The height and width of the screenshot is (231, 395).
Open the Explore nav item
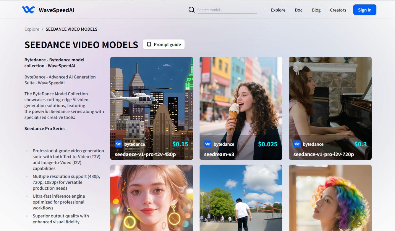[278, 10]
